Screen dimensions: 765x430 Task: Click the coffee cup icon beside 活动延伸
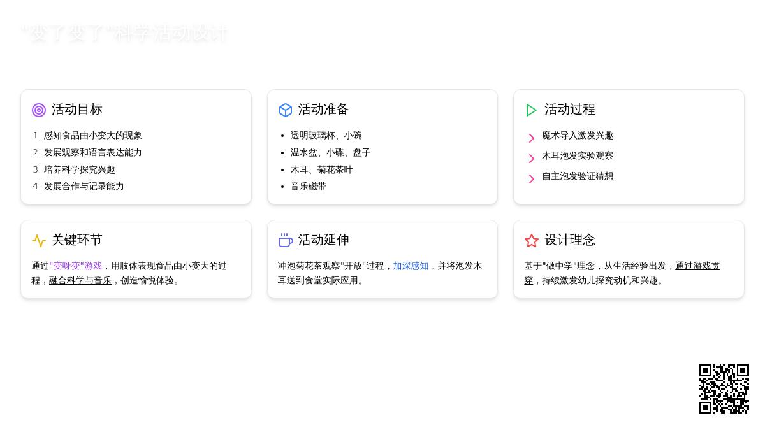286,241
